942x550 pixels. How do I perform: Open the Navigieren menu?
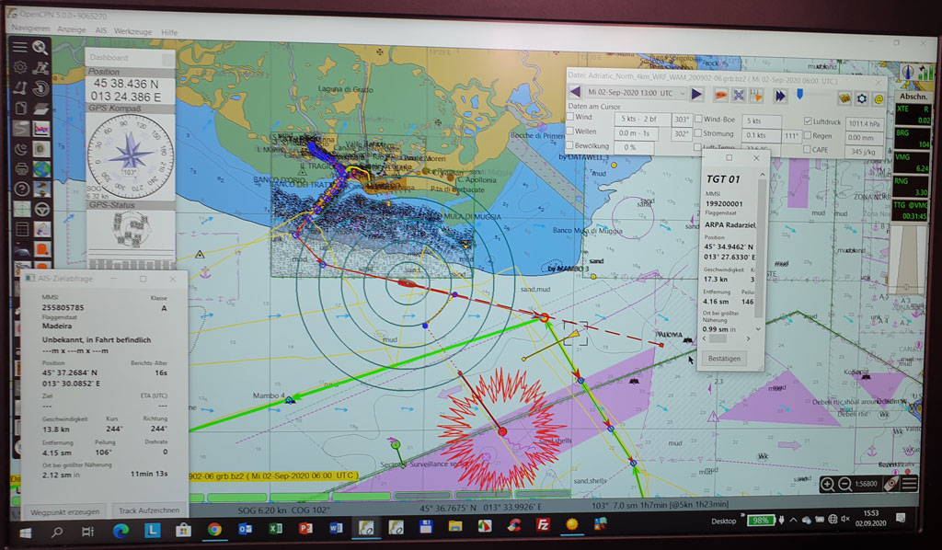coord(30,29)
